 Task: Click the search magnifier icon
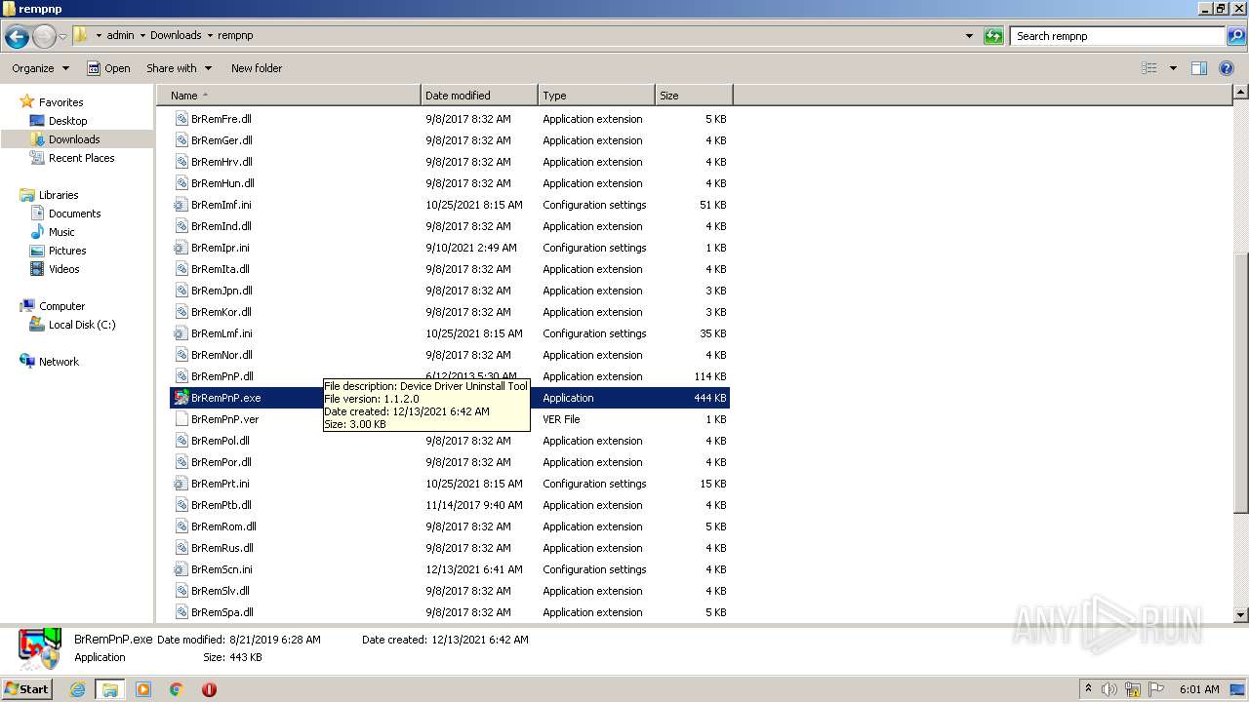[x=1235, y=36]
